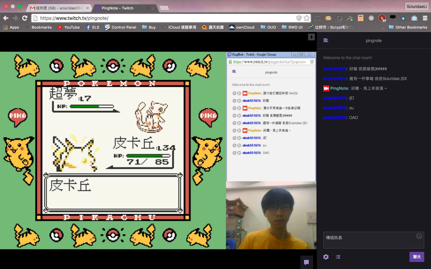Viewport: 431px width, 269px height.
Task: Click the chat bubble icon below the stream
Action: point(306,262)
